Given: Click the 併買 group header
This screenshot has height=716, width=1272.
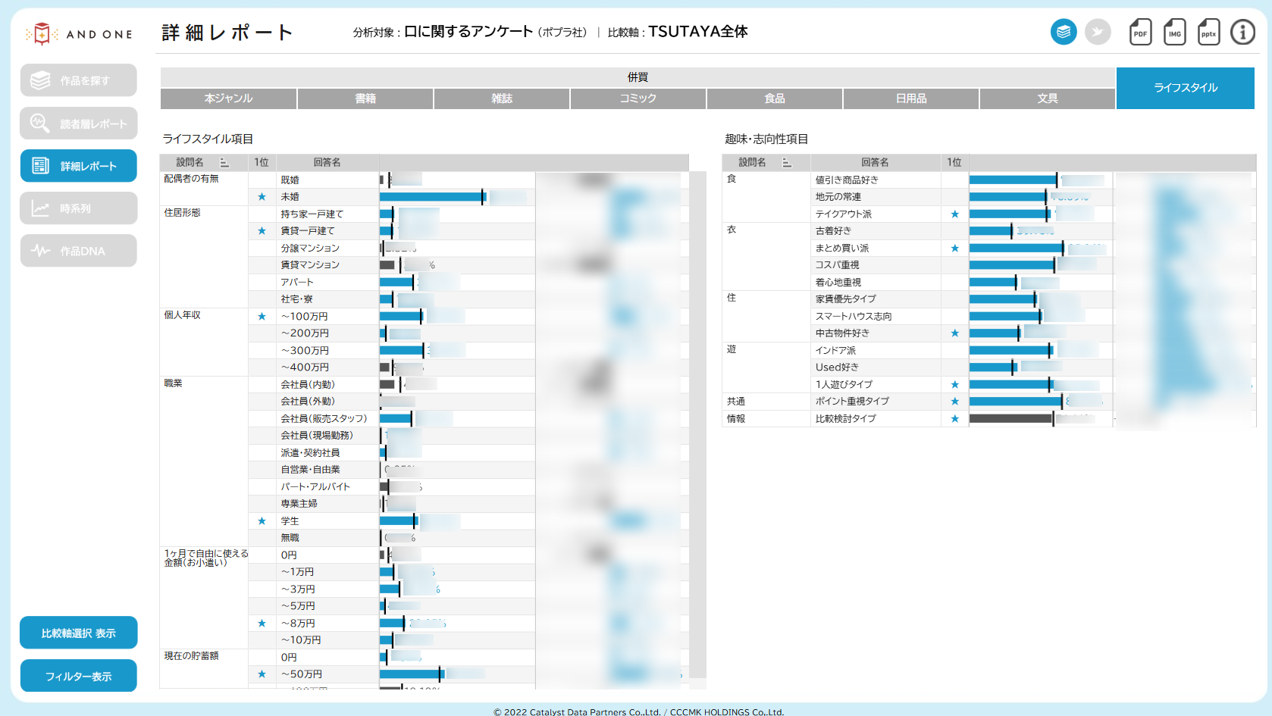Looking at the screenshot, I should click(x=638, y=77).
